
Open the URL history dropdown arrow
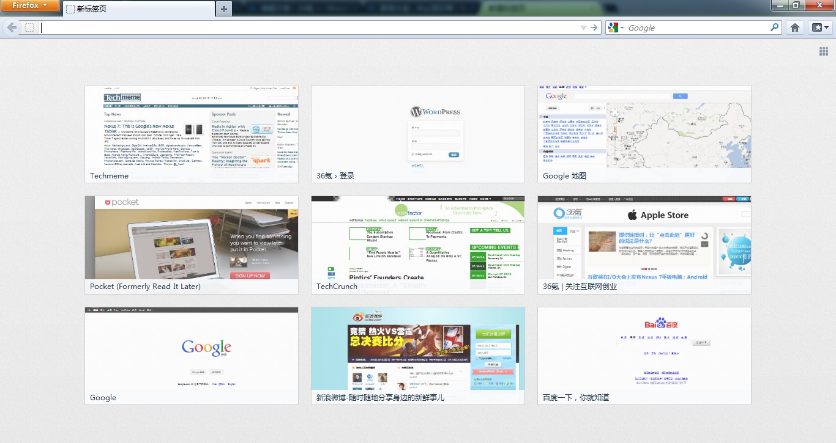coord(583,27)
